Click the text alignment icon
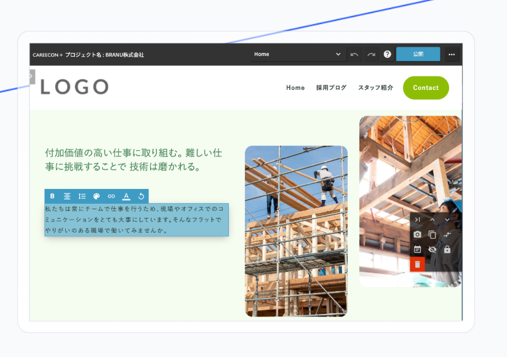This screenshot has width=507, height=357. click(x=67, y=196)
